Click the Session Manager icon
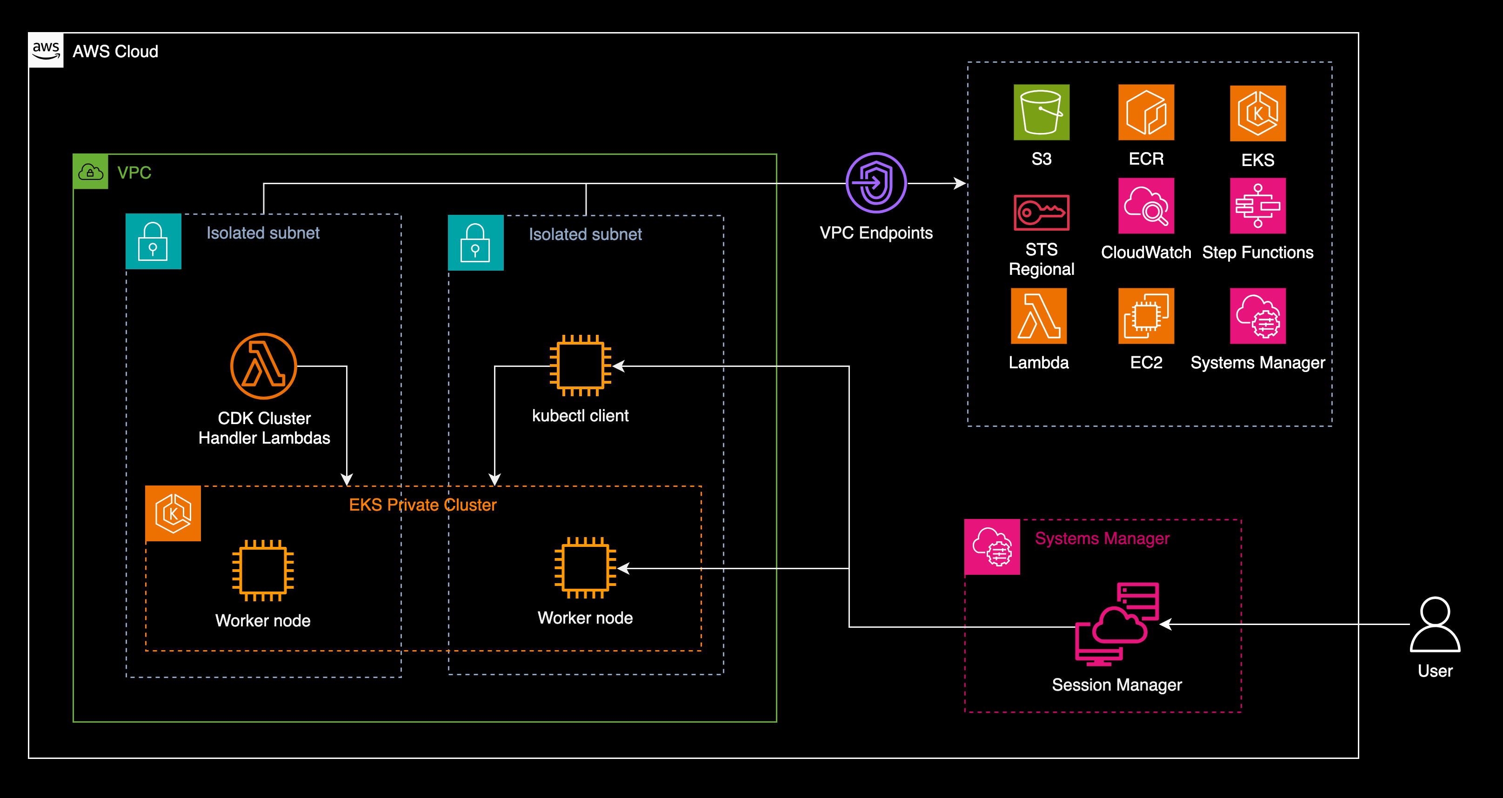Screen dimensions: 1503x798 1116,624
